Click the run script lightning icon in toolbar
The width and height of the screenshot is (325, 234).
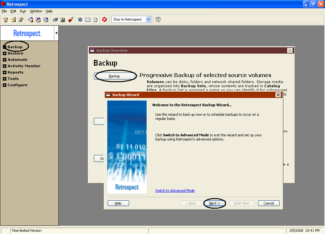tap(21, 19)
